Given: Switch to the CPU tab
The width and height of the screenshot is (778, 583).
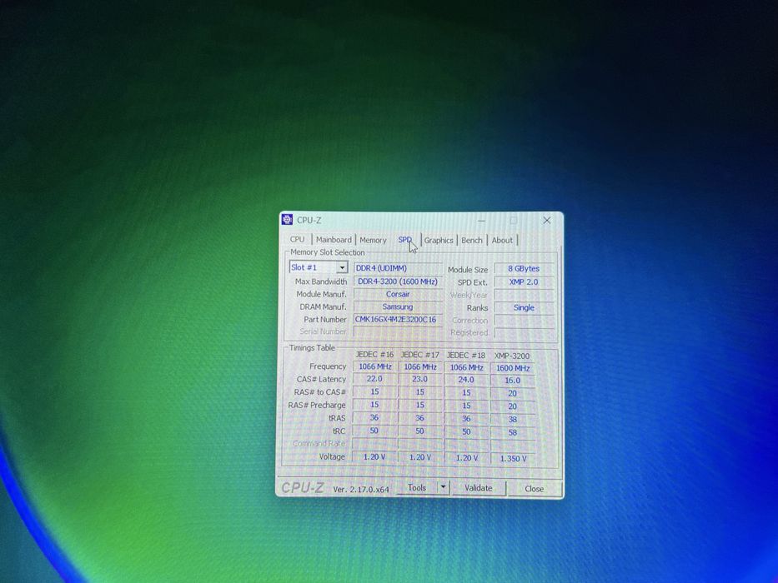Looking at the screenshot, I should (297, 240).
